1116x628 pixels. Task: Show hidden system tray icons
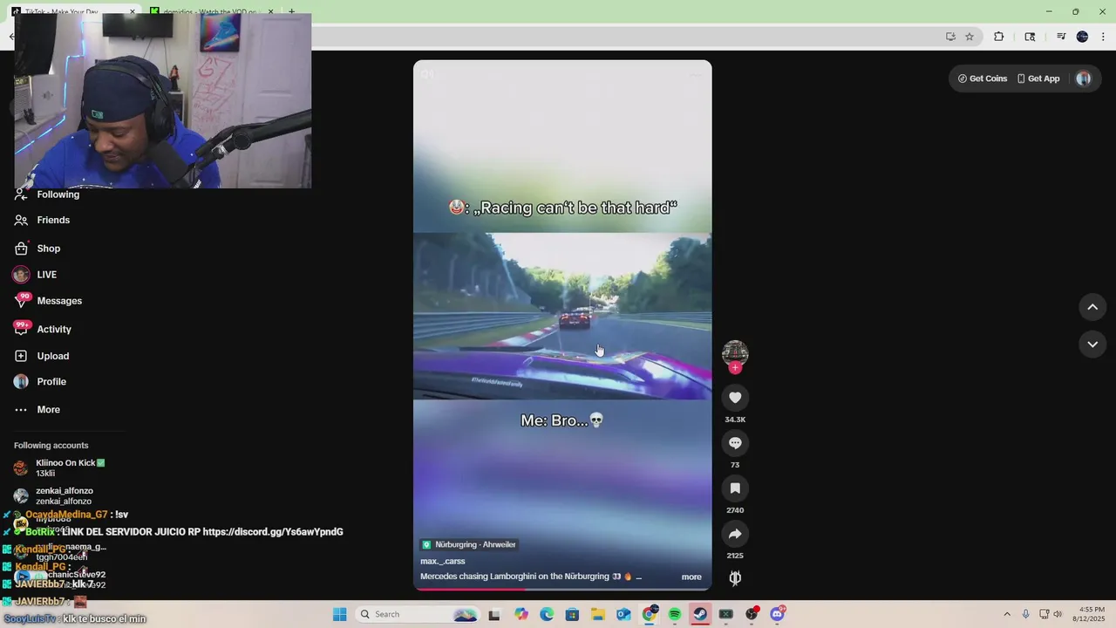click(x=1007, y=614)
